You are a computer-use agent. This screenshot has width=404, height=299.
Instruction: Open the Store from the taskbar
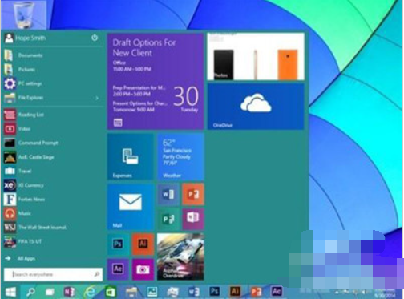click(111, 292)
